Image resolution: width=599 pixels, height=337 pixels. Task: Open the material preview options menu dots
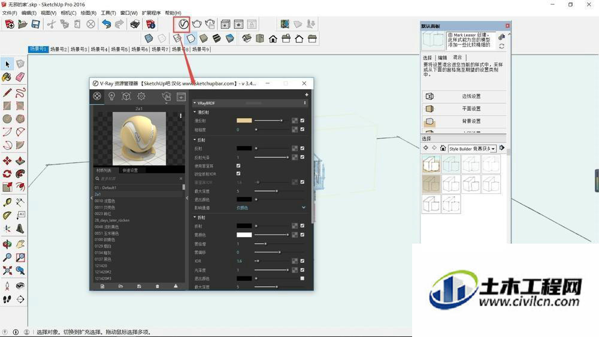[x=180, y=116]
